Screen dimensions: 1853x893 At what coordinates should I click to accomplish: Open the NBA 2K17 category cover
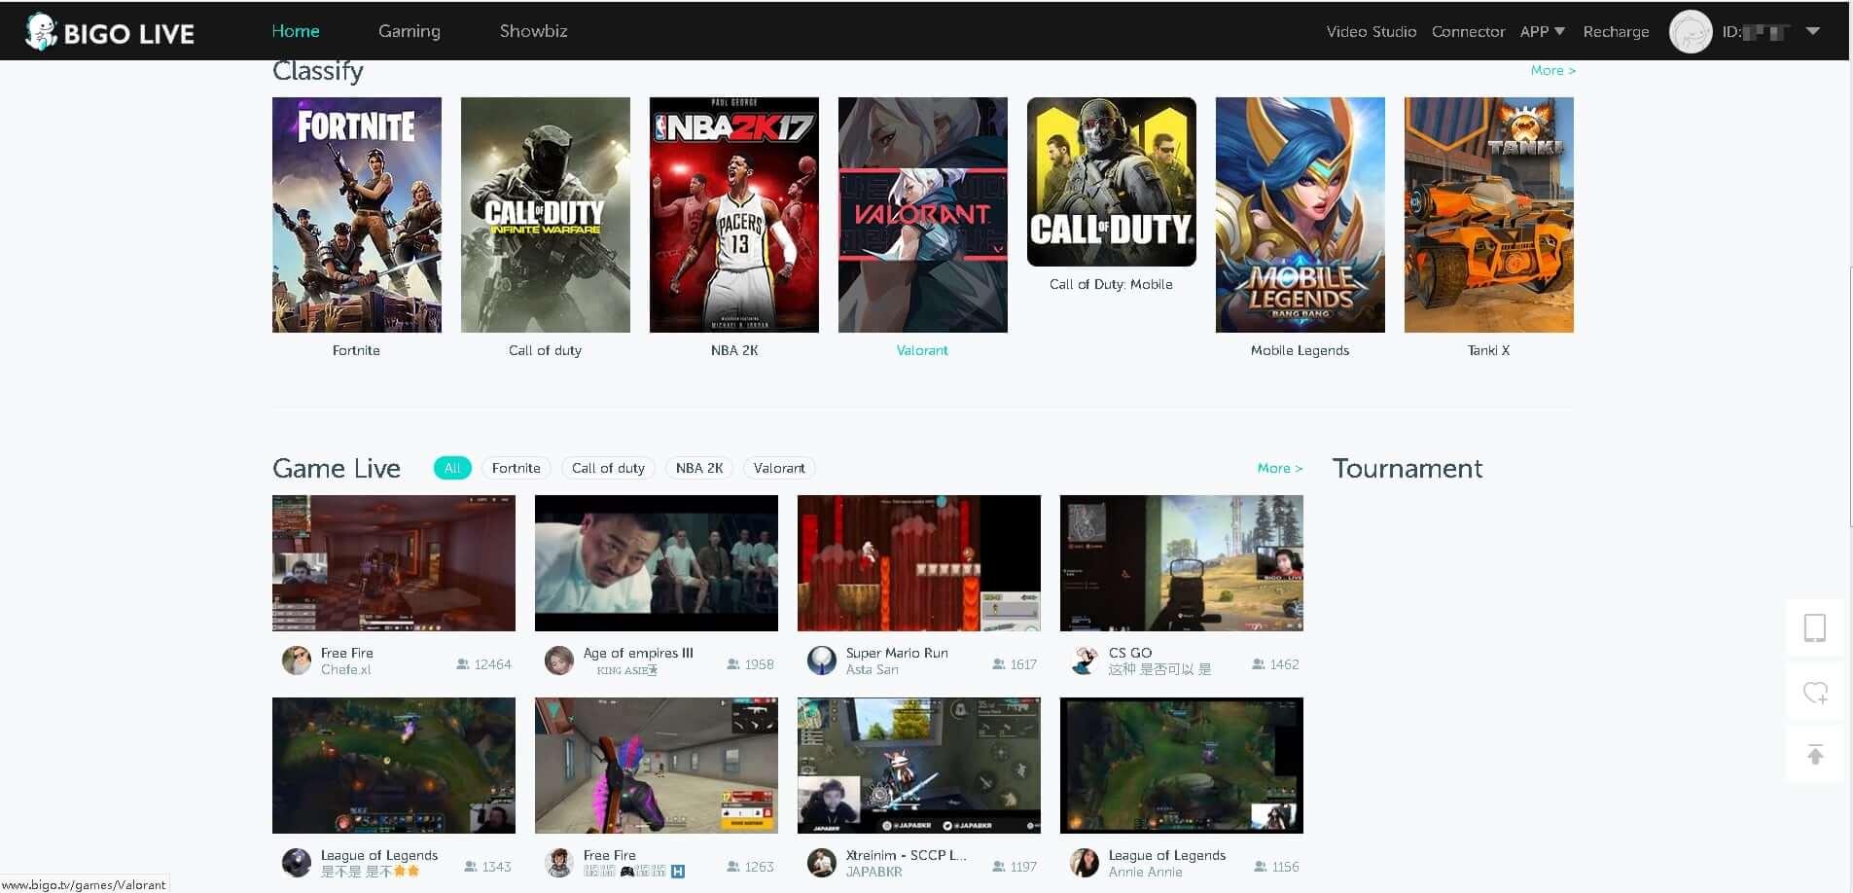734,215
